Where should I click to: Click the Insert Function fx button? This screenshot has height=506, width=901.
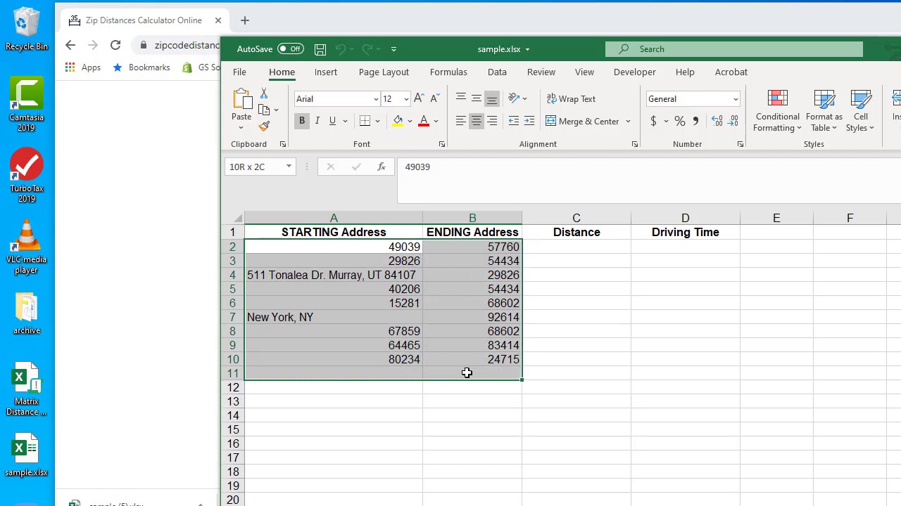(381, 167)
